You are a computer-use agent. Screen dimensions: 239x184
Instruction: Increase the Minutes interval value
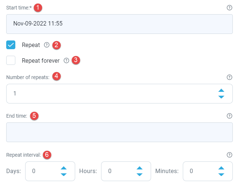221,168
